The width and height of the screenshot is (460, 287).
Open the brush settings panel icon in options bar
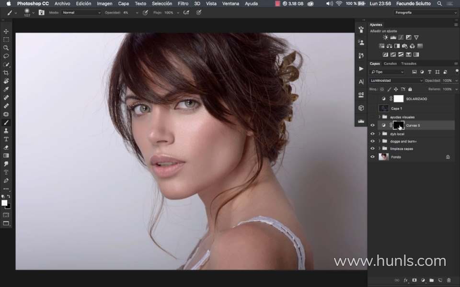pos(41,12)
